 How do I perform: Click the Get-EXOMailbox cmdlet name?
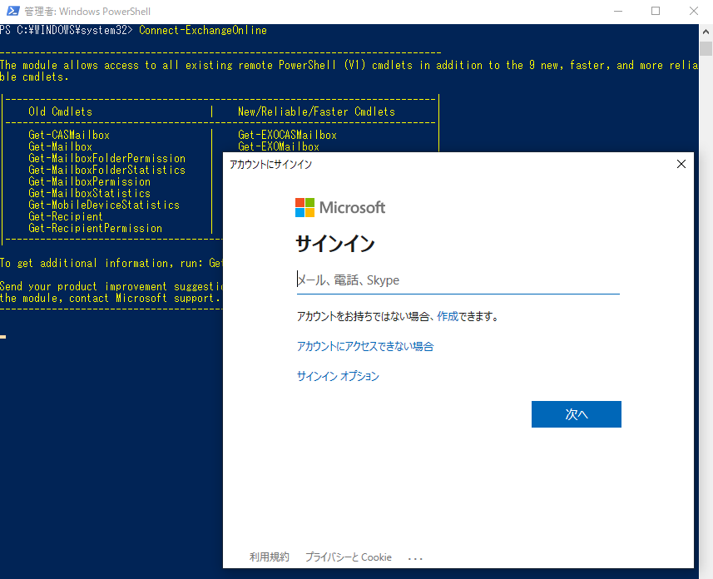pyautogui.click(x=278, y=146)
